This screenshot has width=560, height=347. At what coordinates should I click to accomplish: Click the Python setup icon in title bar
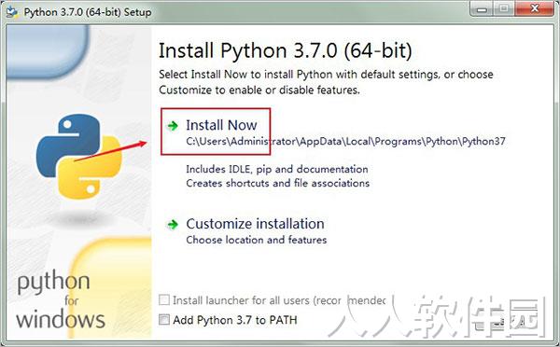click(12, 12)
